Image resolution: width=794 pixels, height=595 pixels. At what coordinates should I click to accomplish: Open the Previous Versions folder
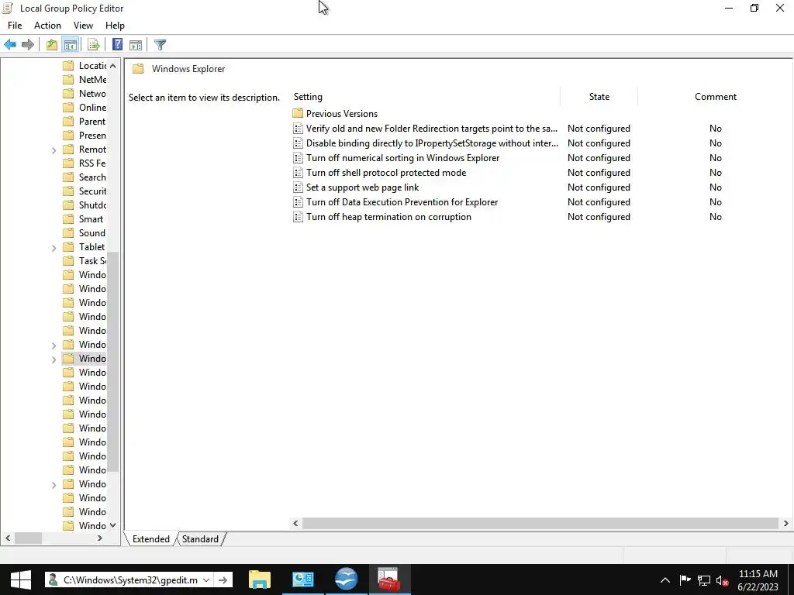pyautogui.click(x=342, y=114)
